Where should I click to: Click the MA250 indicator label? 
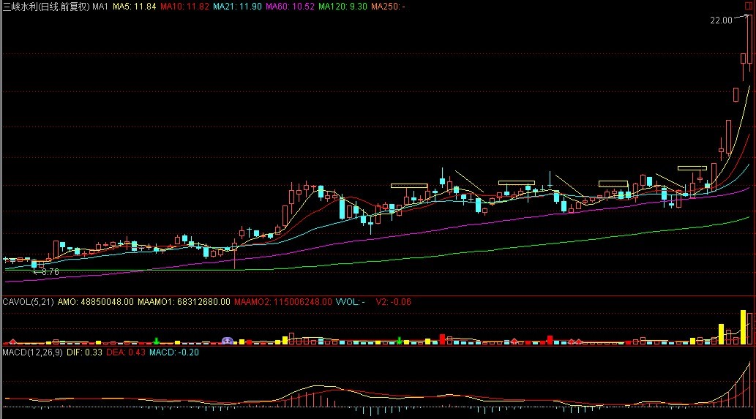387,7
